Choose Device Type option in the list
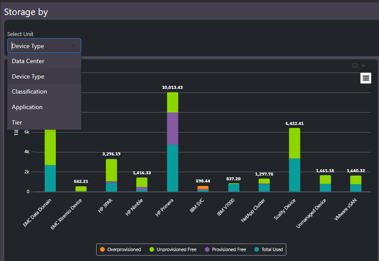379x261 pixels. [44, 76]
